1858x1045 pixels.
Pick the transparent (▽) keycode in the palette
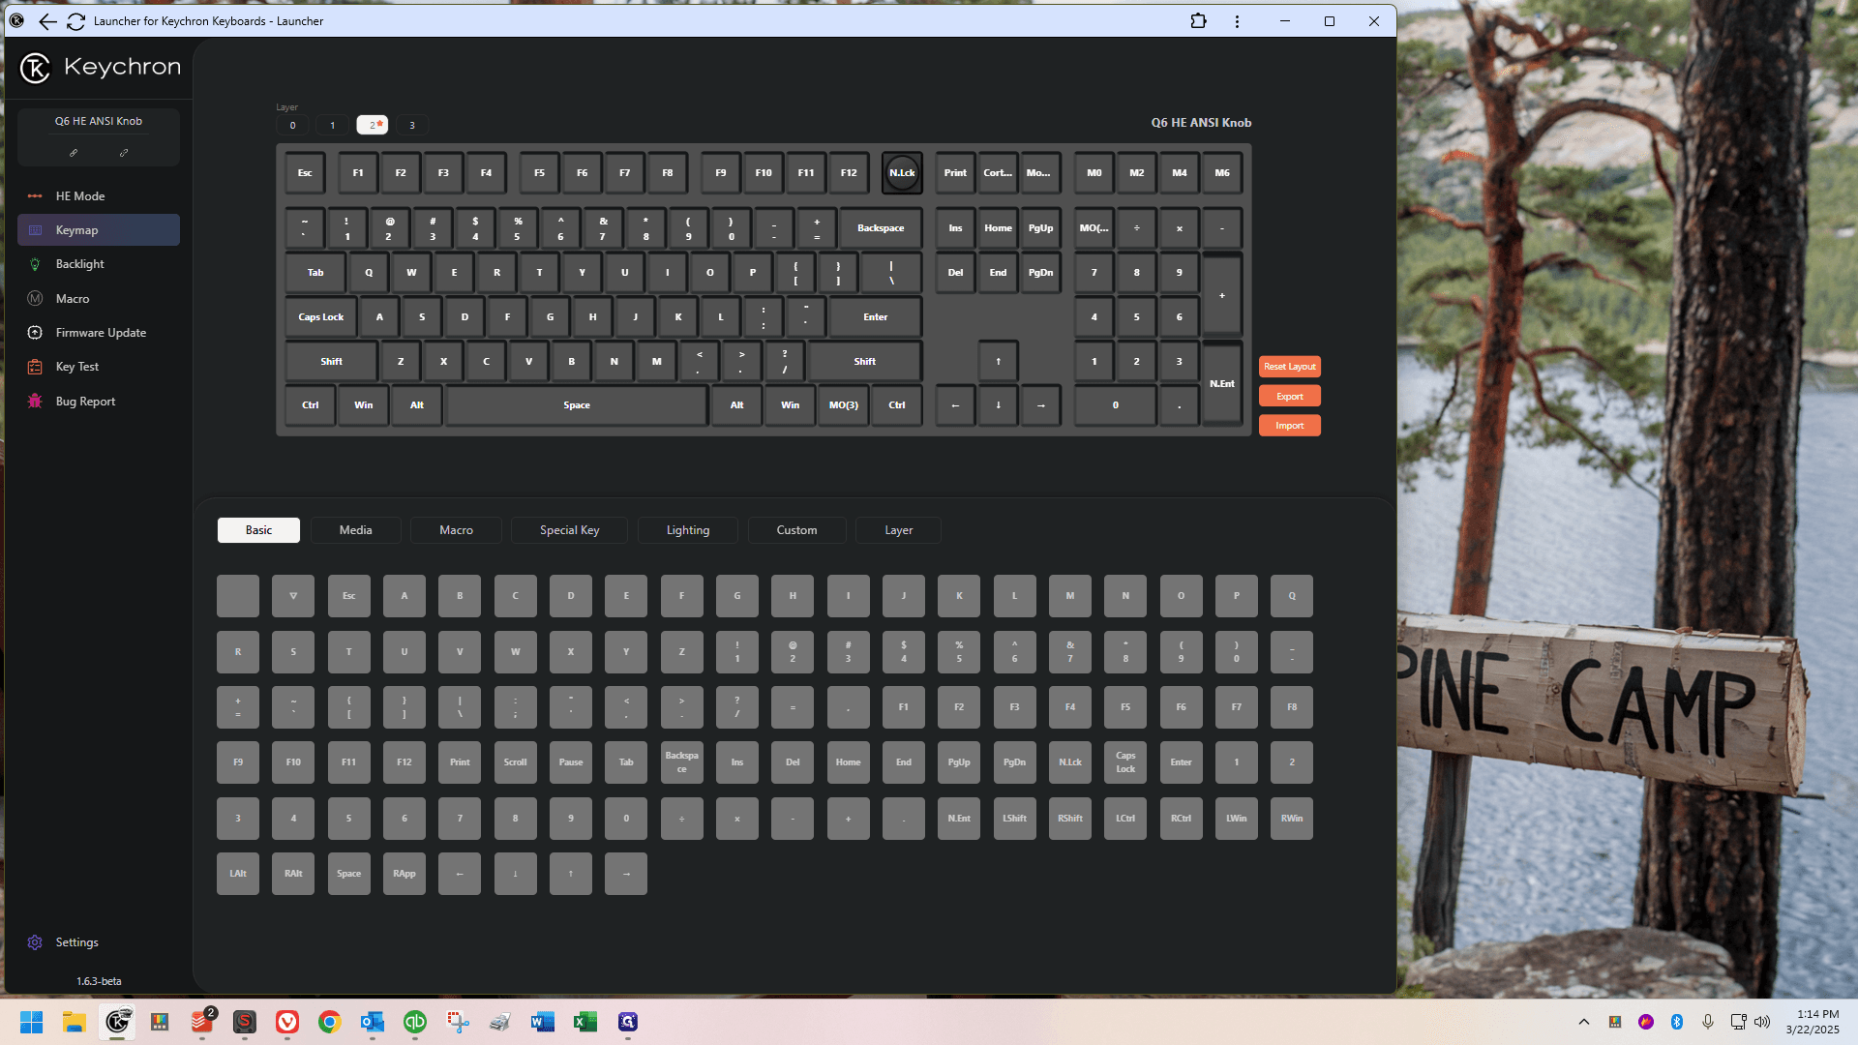(x=293, y=596)
